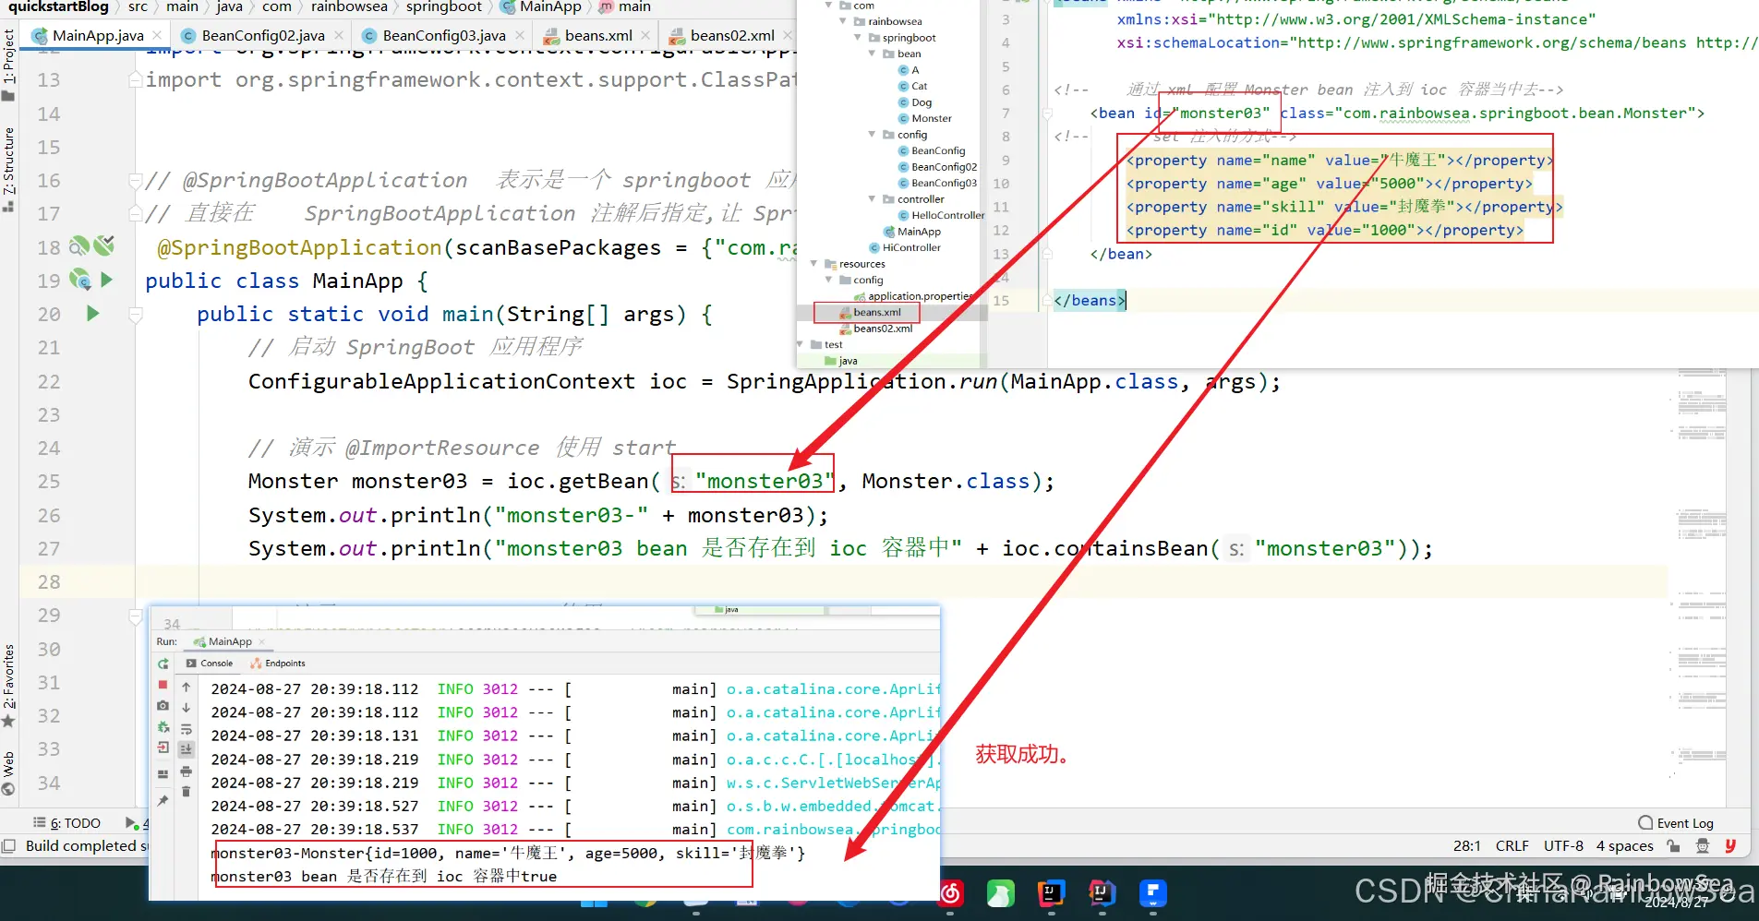Image resolution: width=1759 pixels, height=921 pixels.
Task: Open the Web tool window side tab
Action: click(x=9, y=773)
